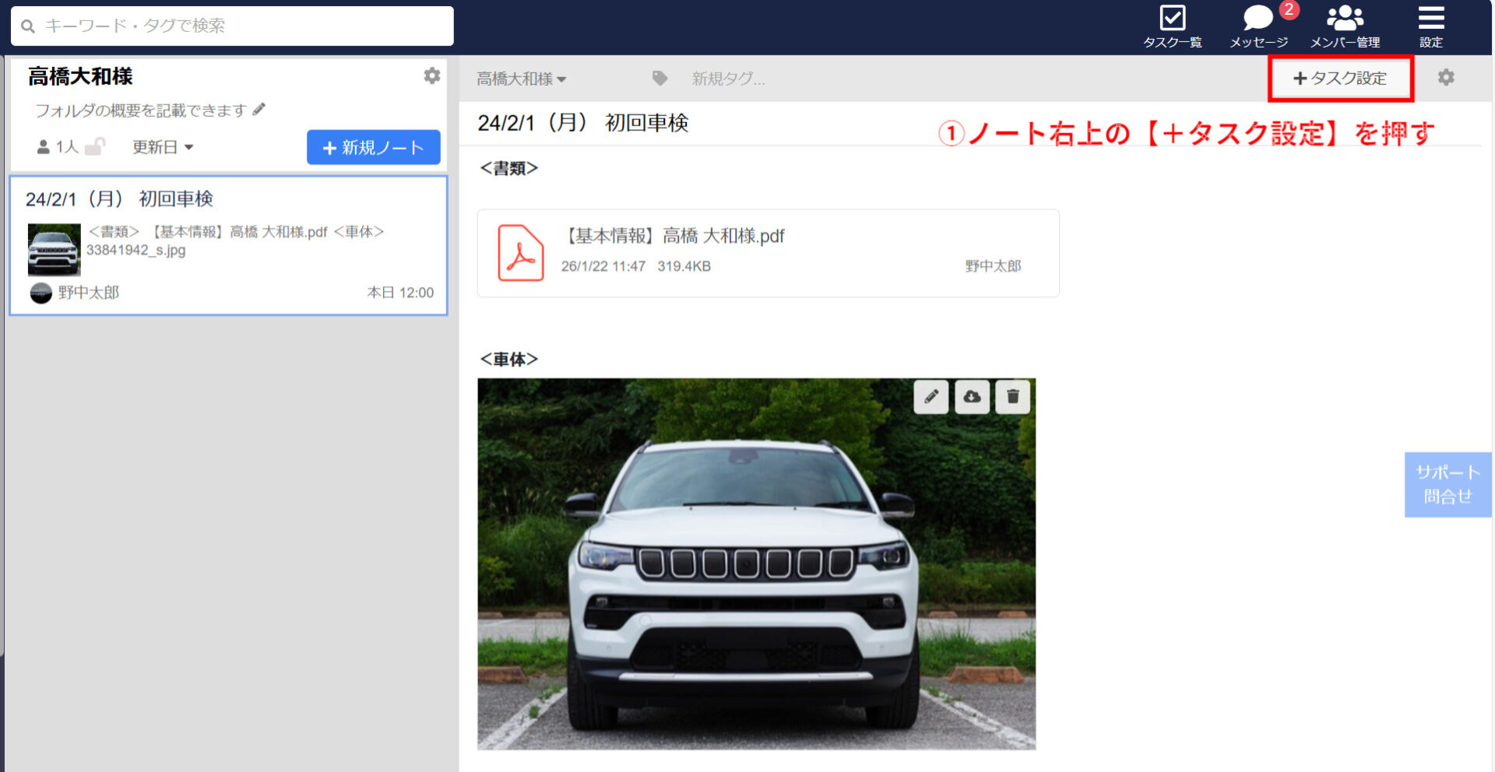Open the note settings gear on the right
1495x772 pixels.
[1447, 78]
